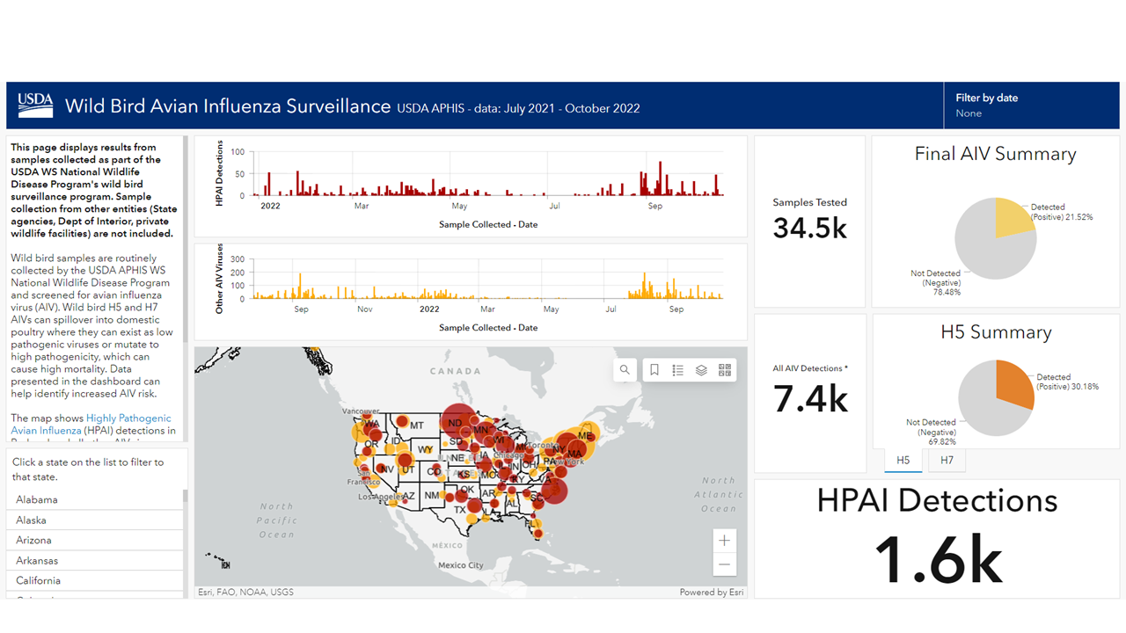1126x633 pixels.
Task: Switch to the H5 summary tab
Action: point(903,460)
